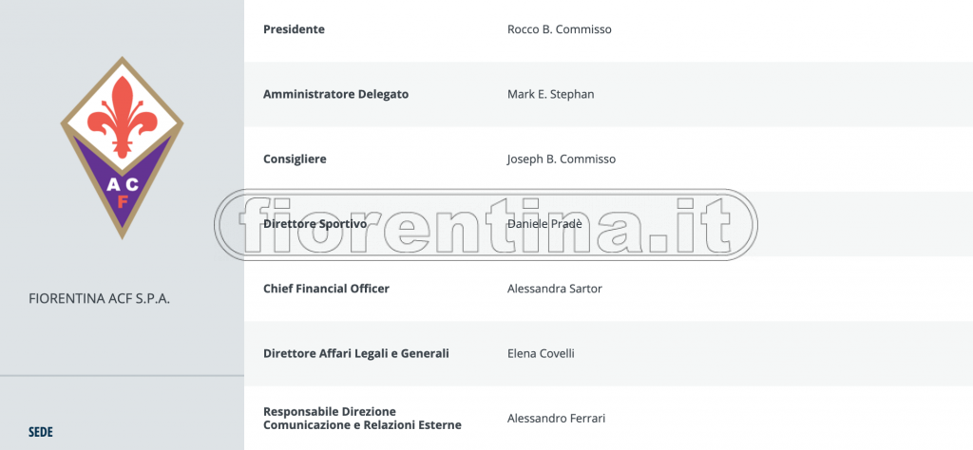This screenshot has width=973, height=450.
Task: Open the SEDE section label
Action: click(41, 432)
